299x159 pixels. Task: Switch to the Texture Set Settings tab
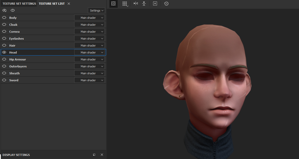[x=19, y=4]
